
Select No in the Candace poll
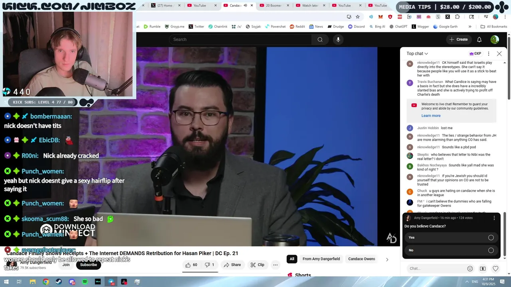point(451,250)
